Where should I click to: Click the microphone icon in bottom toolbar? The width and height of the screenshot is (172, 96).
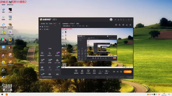(x=100, y=71)
